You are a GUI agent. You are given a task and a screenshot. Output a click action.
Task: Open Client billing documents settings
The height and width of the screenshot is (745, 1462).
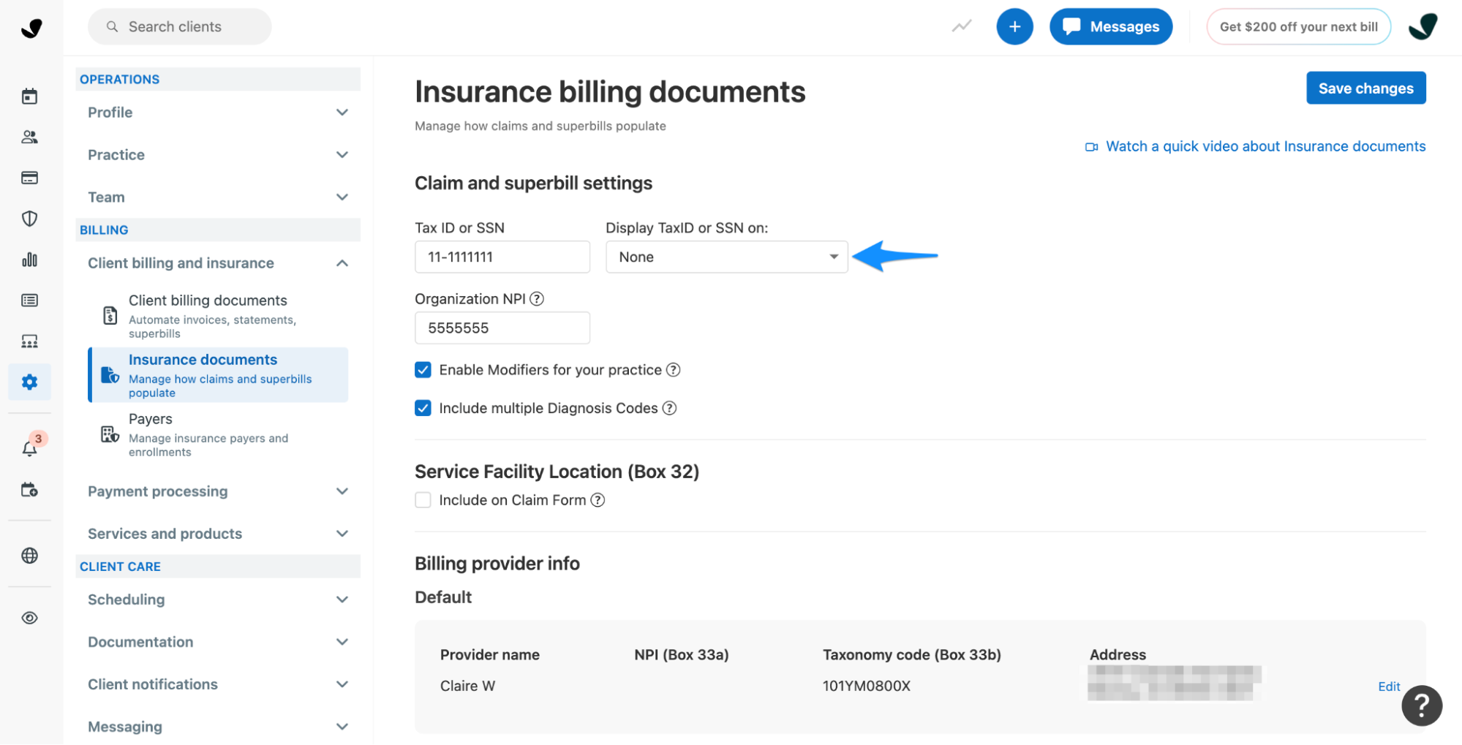coord(218,316)
